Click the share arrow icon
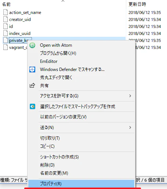Image resolution: width=167 pixels, height=189 pixels. (32, 85)
